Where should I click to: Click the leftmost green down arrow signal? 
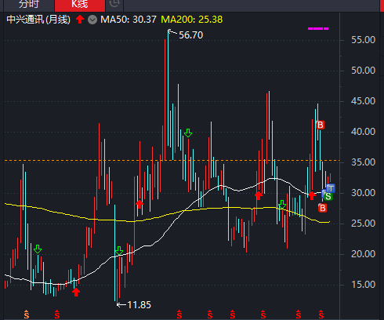pos(38,249)
